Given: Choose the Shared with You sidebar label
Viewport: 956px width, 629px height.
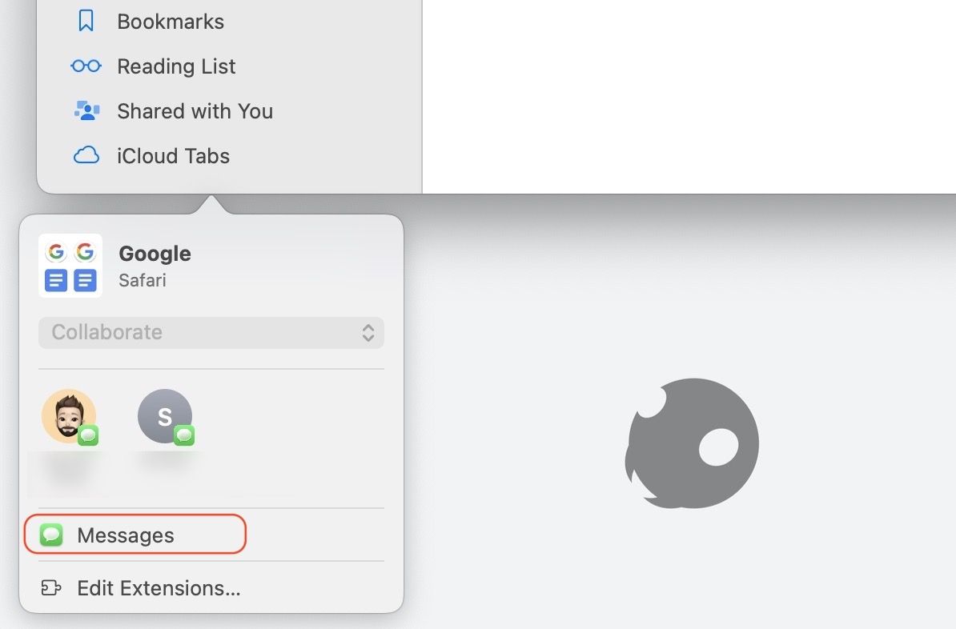Looking at the screenshot, I should 195,111.
